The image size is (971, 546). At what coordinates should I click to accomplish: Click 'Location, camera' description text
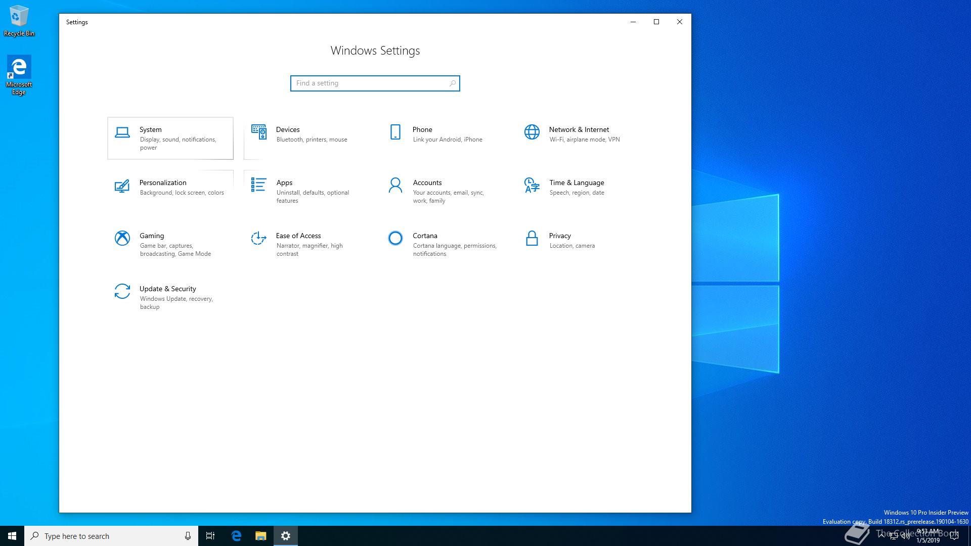(572, 246)
